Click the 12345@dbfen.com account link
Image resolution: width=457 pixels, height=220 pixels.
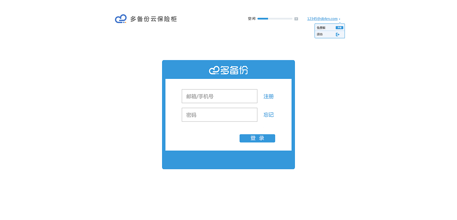pos(322,19)
